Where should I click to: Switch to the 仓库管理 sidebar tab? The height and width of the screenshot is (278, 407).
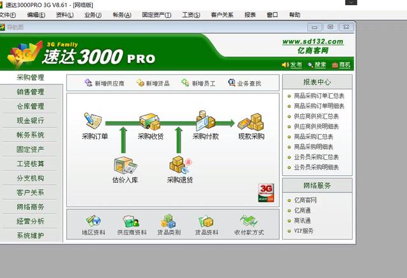(31, 106)
